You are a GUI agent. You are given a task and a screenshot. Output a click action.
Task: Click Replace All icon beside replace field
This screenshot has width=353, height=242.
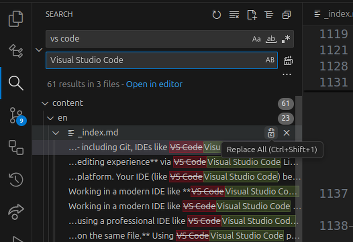tap(288, 60)
